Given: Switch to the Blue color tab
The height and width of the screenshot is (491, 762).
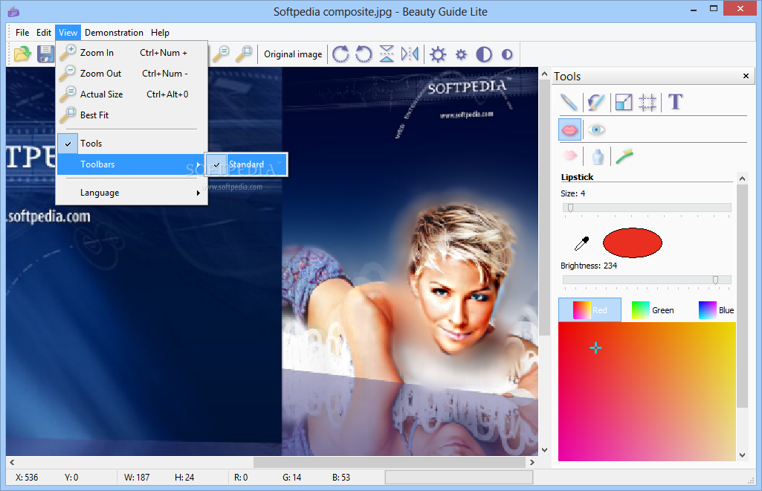Looking at the screenshot, I should 716,309.
